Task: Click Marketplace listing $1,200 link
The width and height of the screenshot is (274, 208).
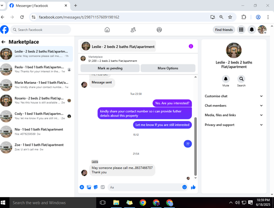Action: (112, 61)
